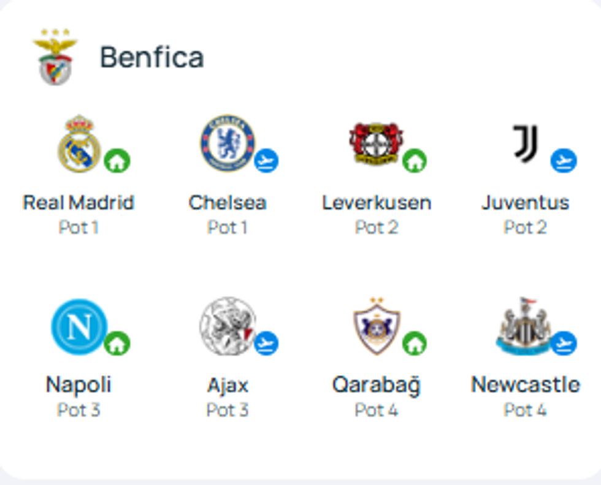Click the Bayer Leverkusen crest
601x485 pixels.
pyautogui.click(x=376, y=144)
